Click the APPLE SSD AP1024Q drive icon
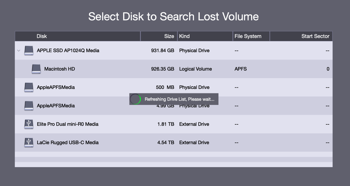Screen dimensions: 350x186 point(29,51)
